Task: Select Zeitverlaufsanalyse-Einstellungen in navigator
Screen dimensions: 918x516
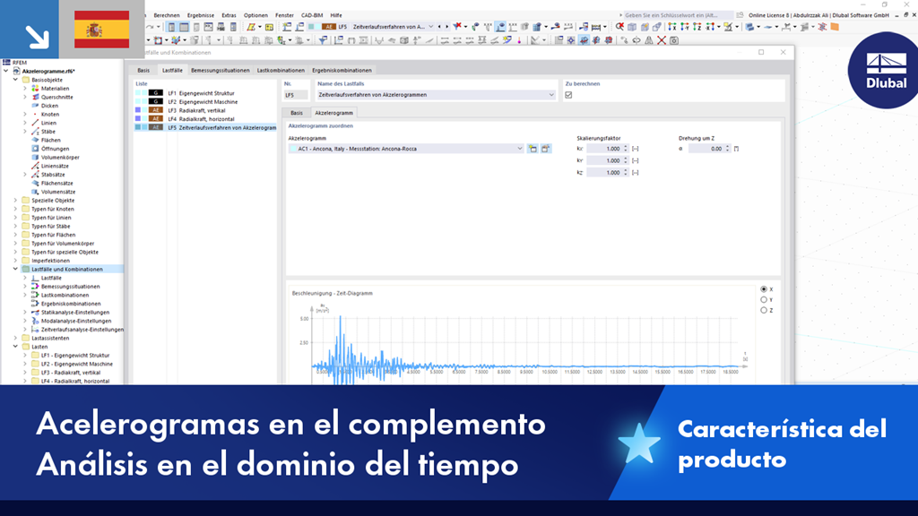Action: coord(82,330)
